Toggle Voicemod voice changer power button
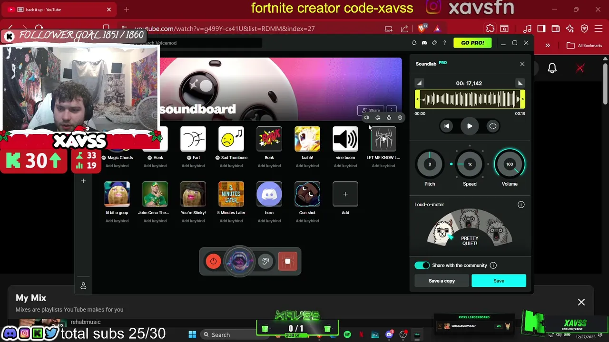Image resolution: width=609 pixels, height=342 pixels. pyautogui.click(x=213, y=261)
